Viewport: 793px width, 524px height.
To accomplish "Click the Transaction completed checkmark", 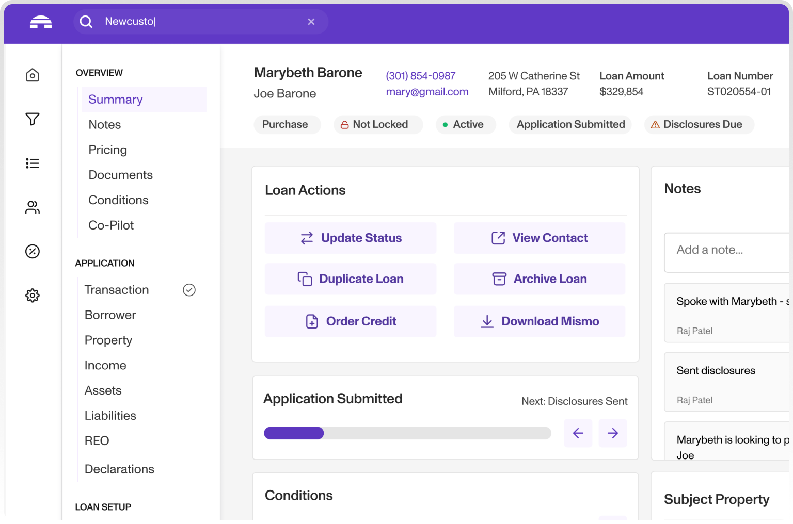I will point(189,290).
